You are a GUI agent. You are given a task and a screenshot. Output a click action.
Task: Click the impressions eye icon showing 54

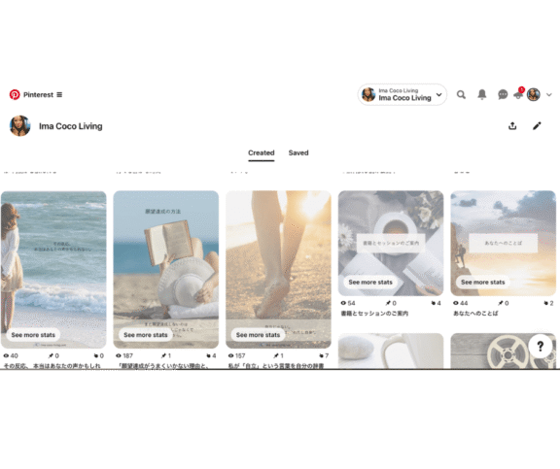pyautogui.click(x=343, y=303)
